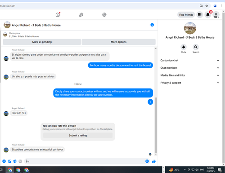This screenshot has height=173, width=225.
Task: Click the Angel Richard avatar beside 3853671793
Action: click(x=6, y=113)
